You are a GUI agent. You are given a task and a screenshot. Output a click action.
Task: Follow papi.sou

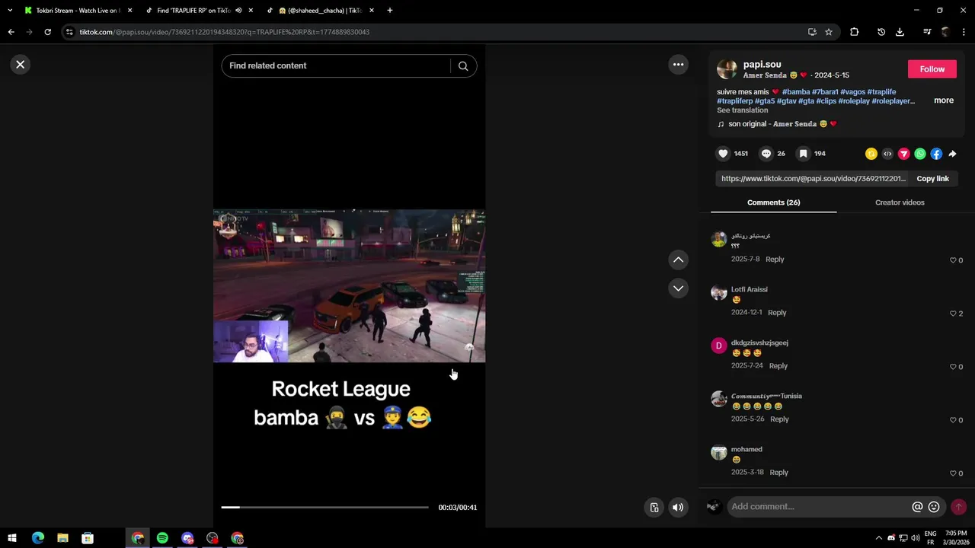pyautogui.click(x=932, y=69)
